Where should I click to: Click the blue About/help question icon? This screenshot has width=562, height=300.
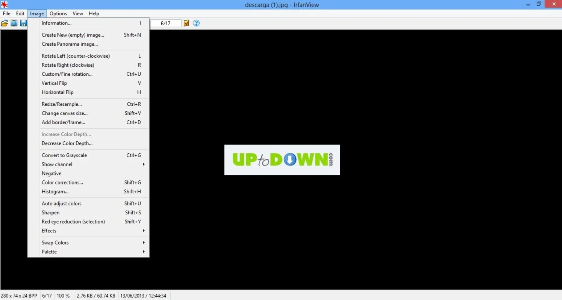point(196,23)
